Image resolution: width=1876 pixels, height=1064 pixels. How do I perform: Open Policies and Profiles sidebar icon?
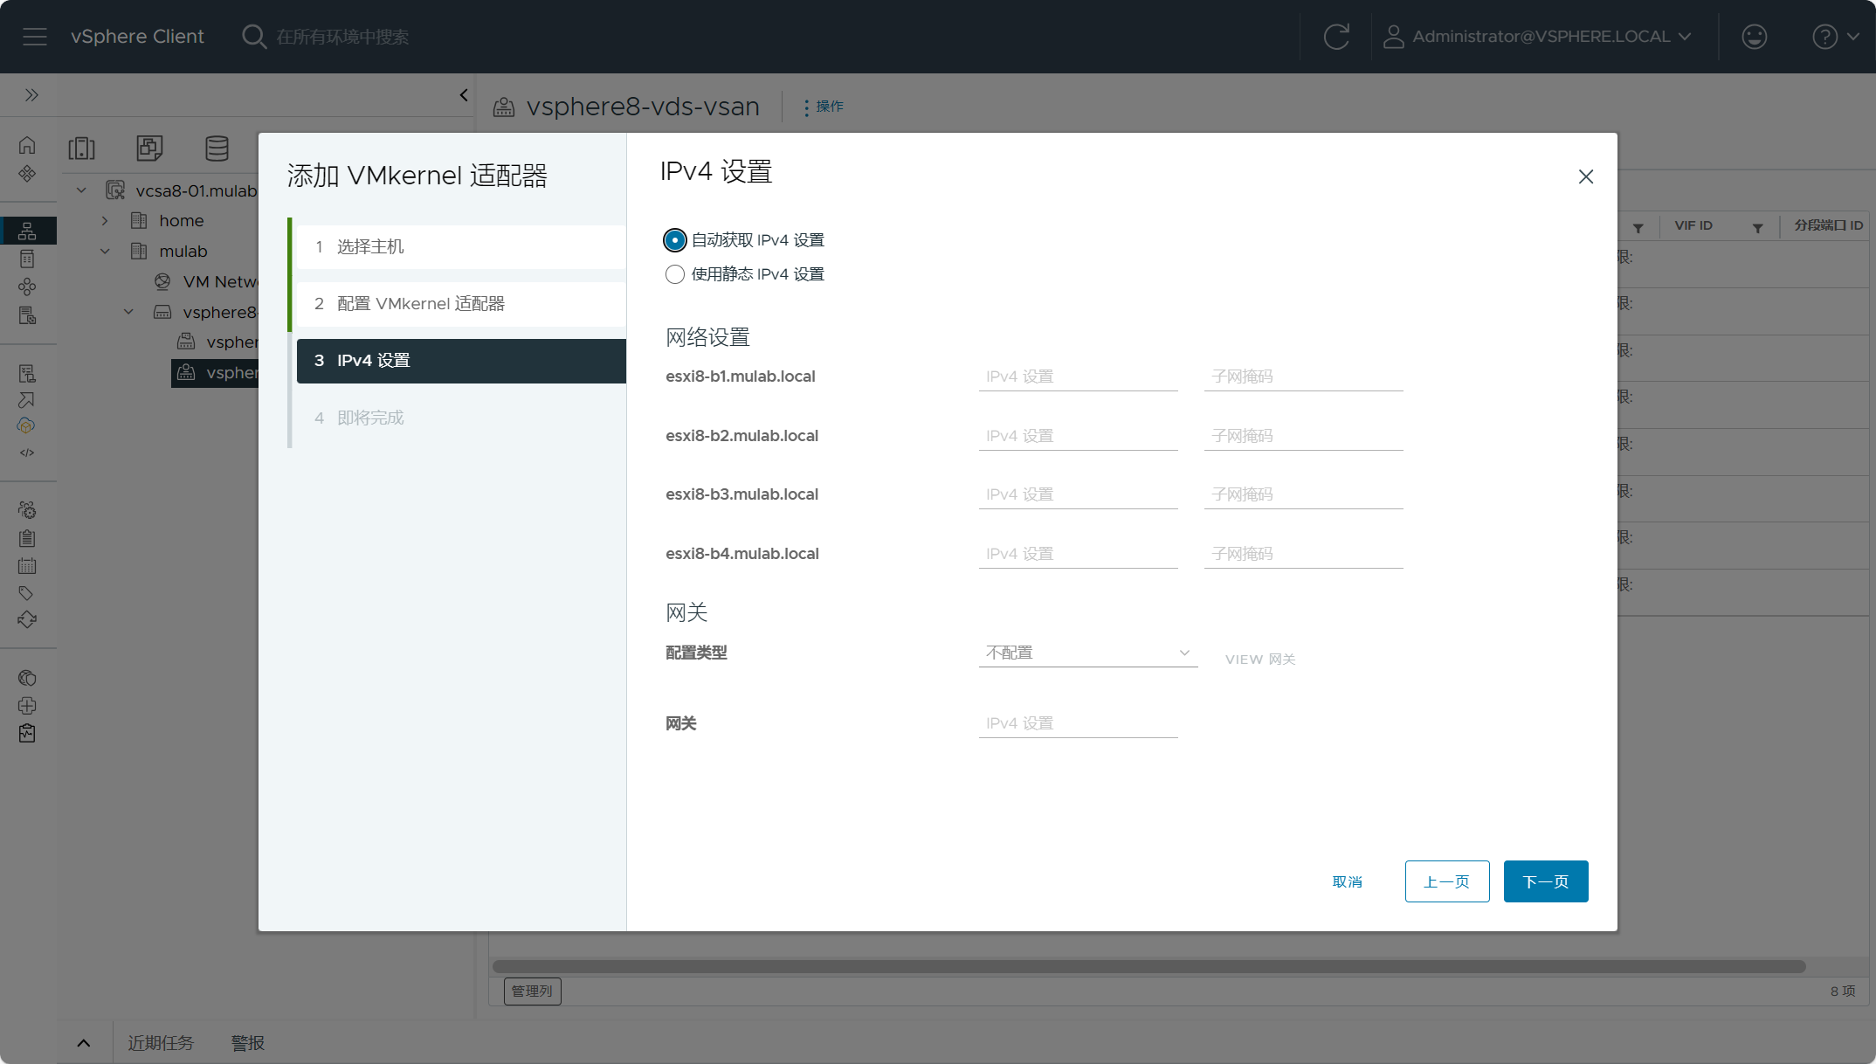coord(27,373)
